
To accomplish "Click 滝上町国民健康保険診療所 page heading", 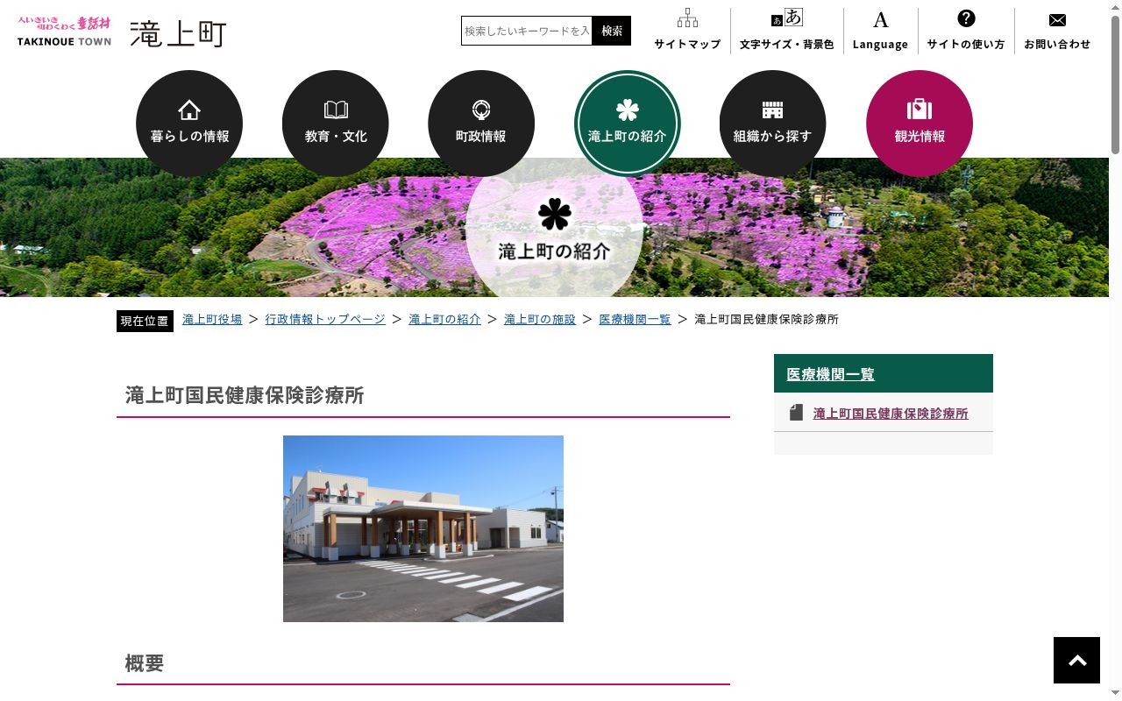I will click(x=245, y=395).
